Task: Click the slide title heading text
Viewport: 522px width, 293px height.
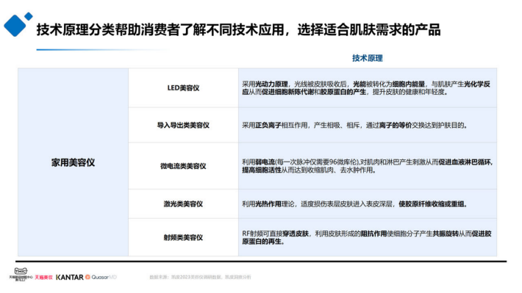Action: tap(238, 29)
